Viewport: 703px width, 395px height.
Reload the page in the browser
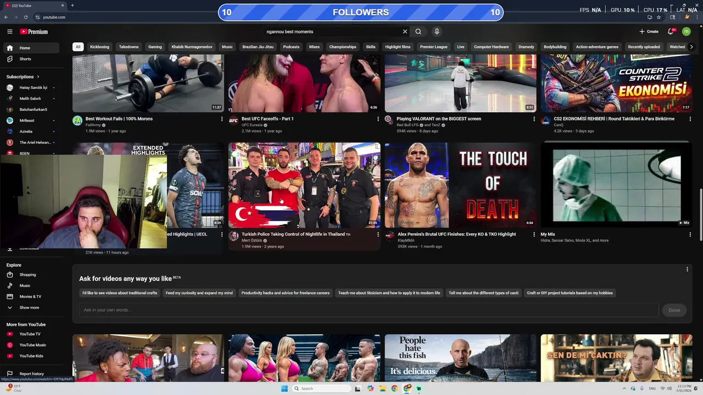point(25,17)
